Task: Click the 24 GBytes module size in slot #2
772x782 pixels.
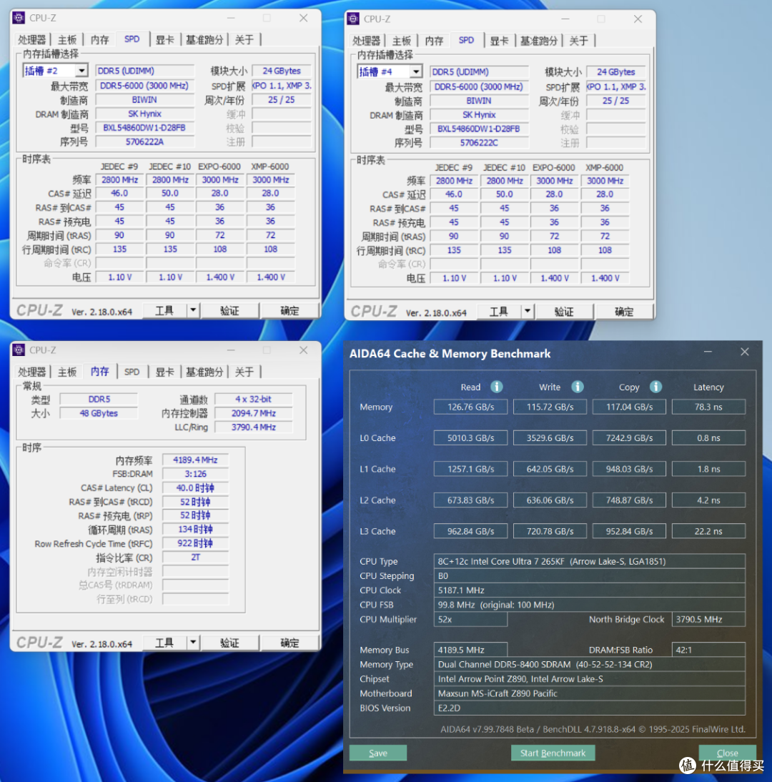Action: [x=281, y=71]
